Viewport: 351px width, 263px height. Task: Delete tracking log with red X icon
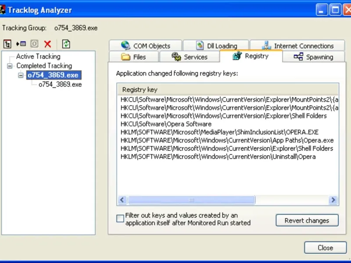click(48, 44)
